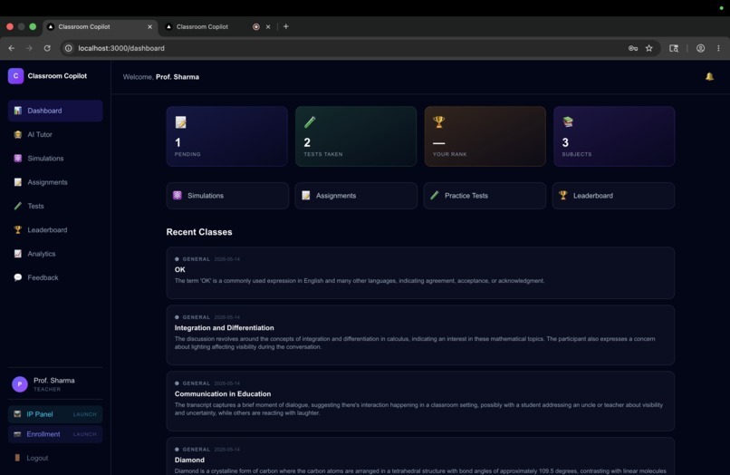The height and width of the screenshot is (475, 730).
Task: Click the Tests pencil icon in sidebar
Action: (18, 206)
